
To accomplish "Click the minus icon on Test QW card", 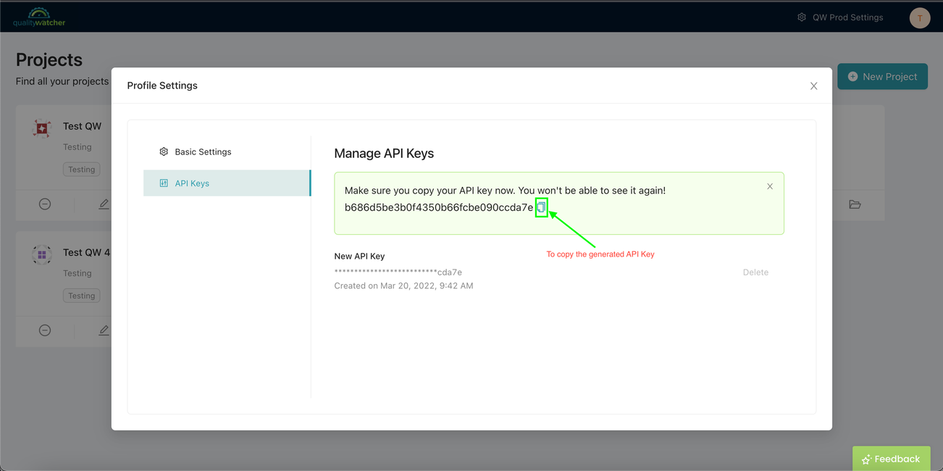I will click(45, 204).
